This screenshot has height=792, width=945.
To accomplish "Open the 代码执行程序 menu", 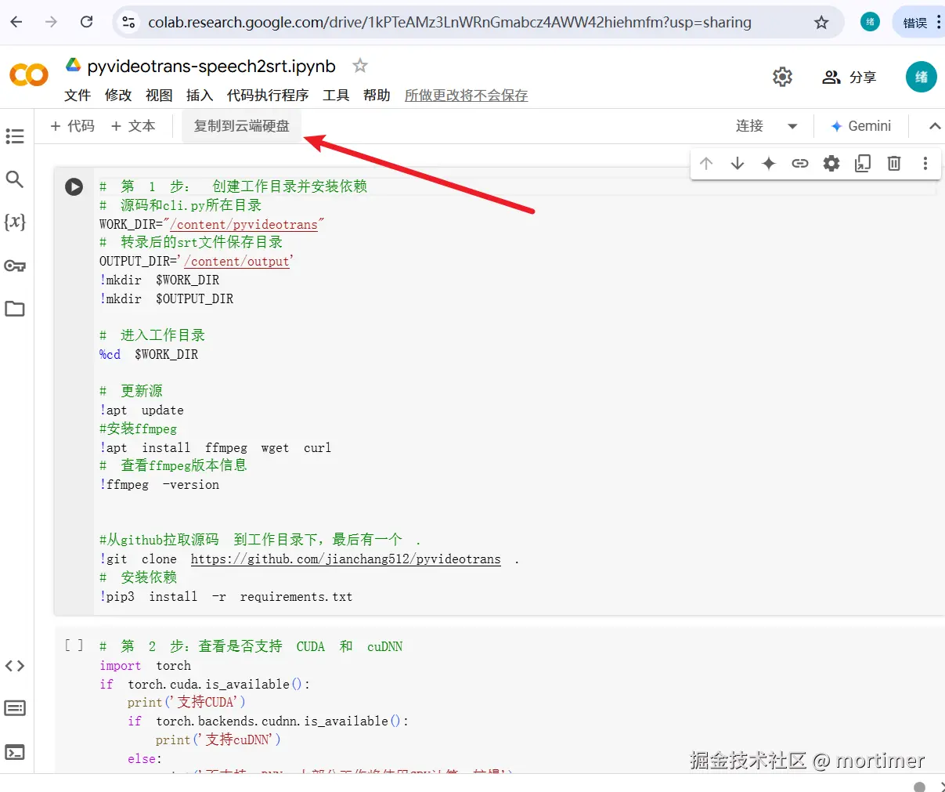I will (268, 96).
